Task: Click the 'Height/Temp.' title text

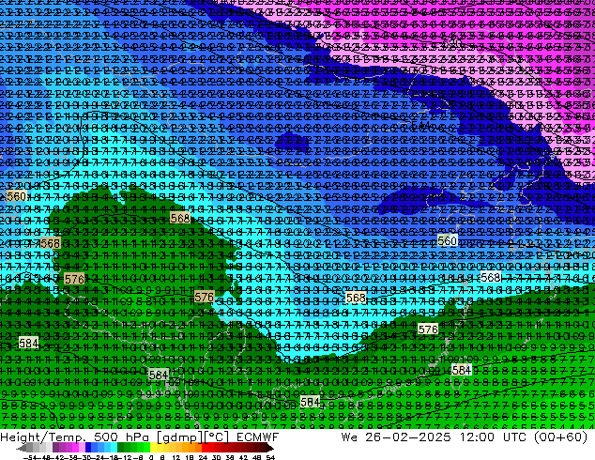Action: pos(44,437)
